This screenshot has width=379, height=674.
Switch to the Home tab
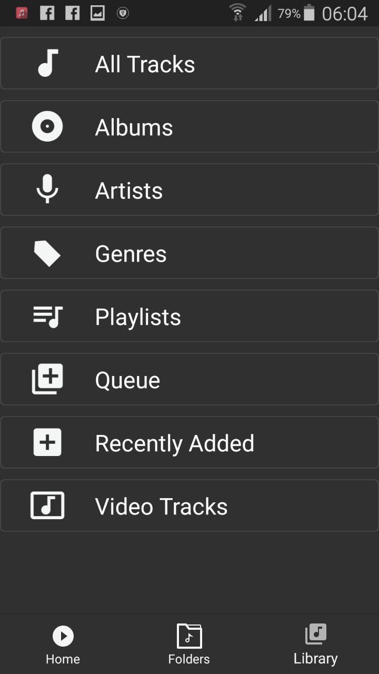pyautogui.click(x=63, y=645)
